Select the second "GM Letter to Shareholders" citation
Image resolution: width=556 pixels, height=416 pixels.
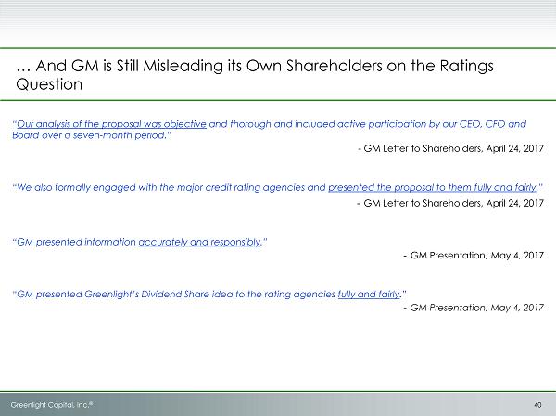[x=449, y=202]
